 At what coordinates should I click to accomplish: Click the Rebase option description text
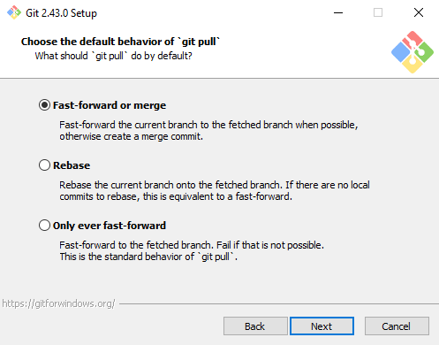215,191
